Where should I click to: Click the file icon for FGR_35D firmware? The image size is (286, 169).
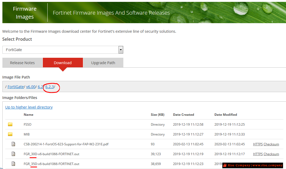pyautogui.click(x=13, y=164)
